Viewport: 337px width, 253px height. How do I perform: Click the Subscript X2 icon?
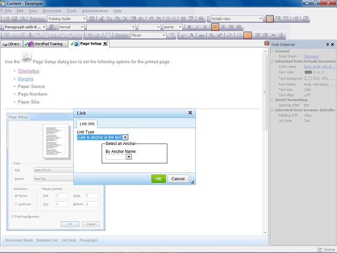coord(212,35)
